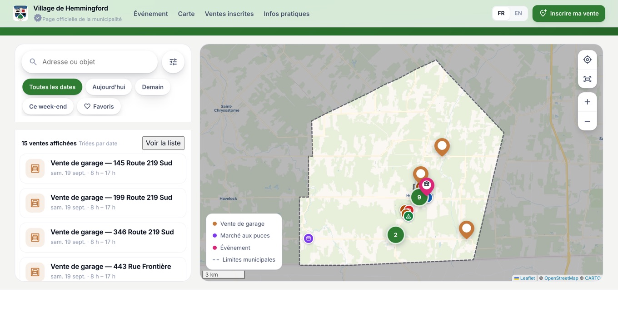Click the 'Havelock' map label
This screenshot has width=618, height=318.
point(228,199)
